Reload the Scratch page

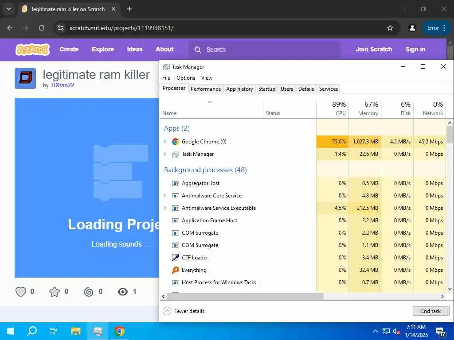42,28
